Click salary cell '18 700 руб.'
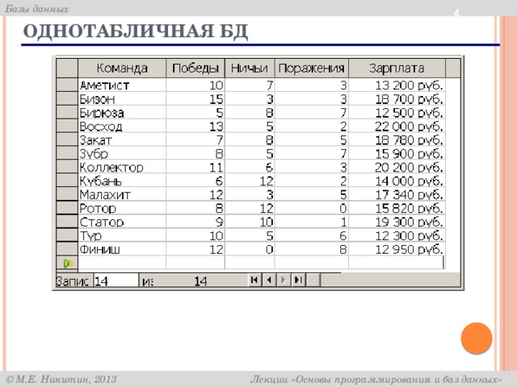The width and height of the screenshot is (517, 387). click(x=397, y=99)
